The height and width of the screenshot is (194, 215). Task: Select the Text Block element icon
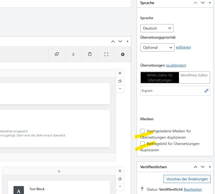[19, 190]
